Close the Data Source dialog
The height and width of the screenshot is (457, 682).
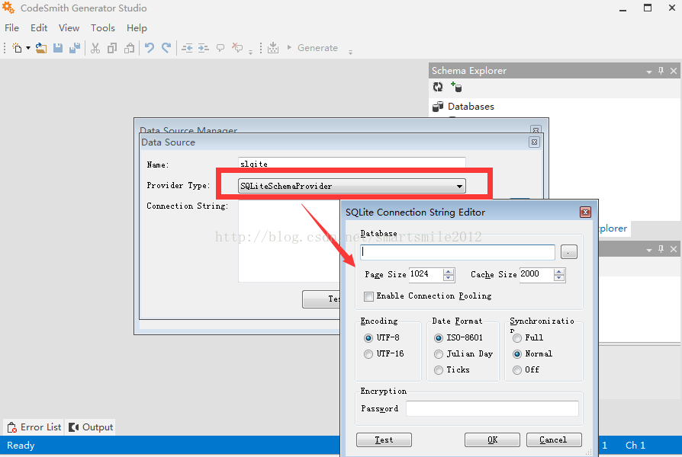(534, 142)
